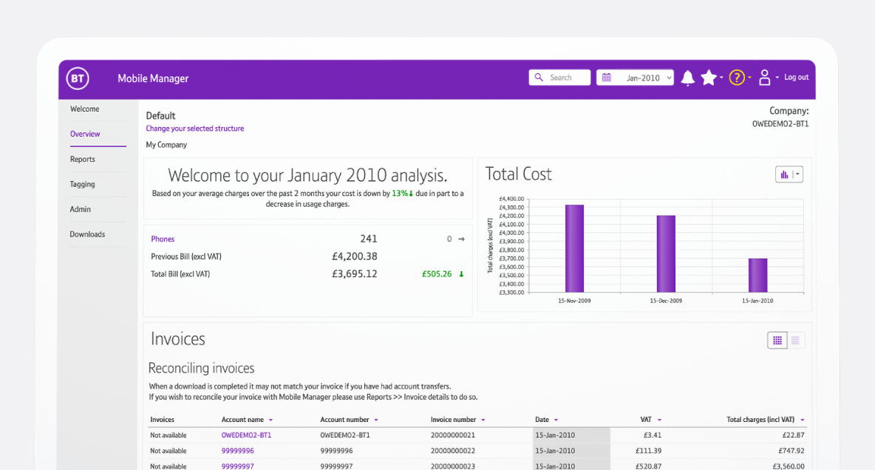The width and height of the screenshot is (875, 470).
Task: Expand the chart type dropdown arrow
Action: point(797,174)
